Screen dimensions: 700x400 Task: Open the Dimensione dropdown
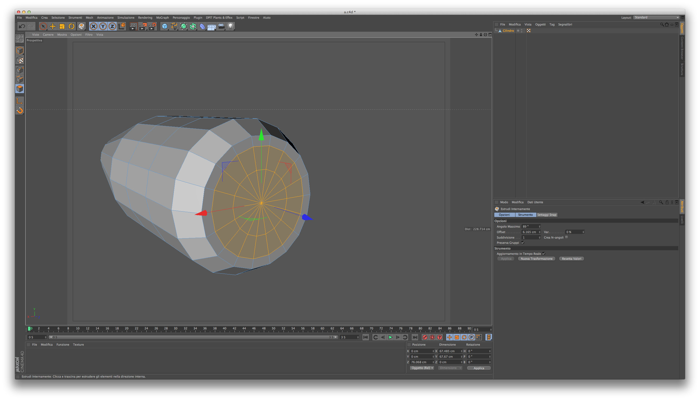point(450,368)
